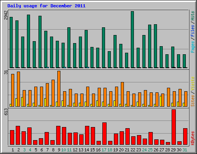Click the tallest red KBytes bar for day 29
This screenshot has width=197, height=154.
(x=174, y=127)
